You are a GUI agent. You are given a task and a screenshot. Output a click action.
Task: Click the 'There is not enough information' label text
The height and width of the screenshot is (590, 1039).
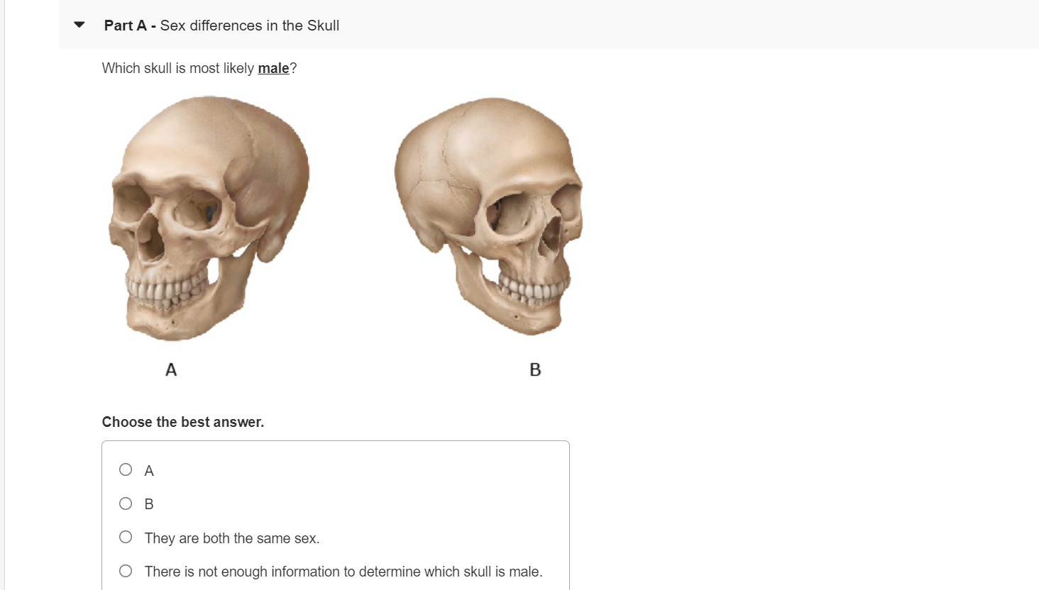[343, 572]
